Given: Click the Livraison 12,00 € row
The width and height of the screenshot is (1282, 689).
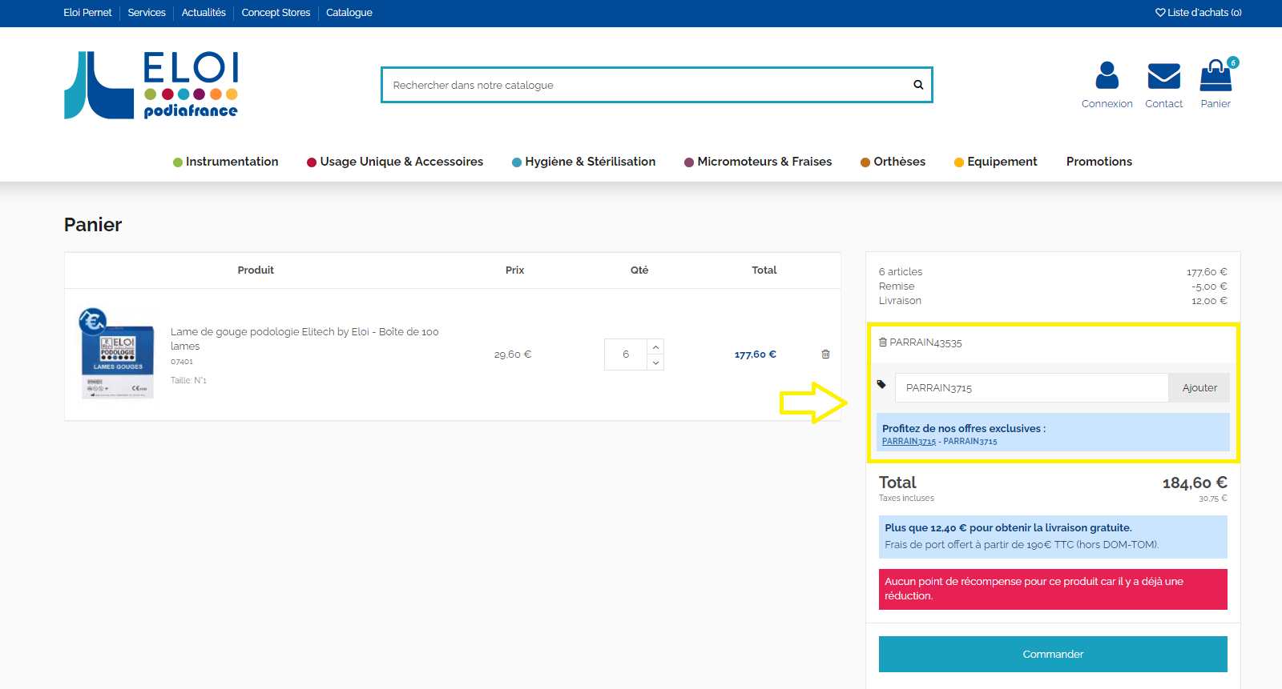Looking at the screenshot, I should point(1053,301).
